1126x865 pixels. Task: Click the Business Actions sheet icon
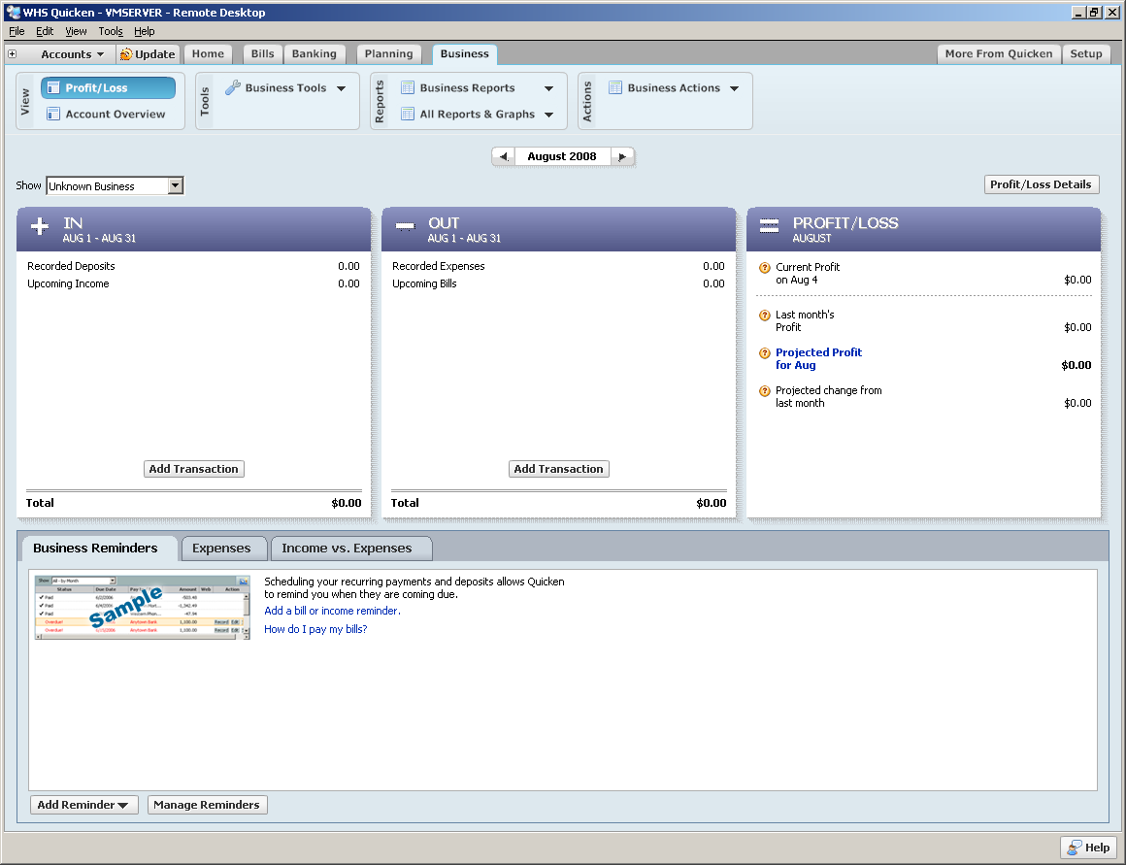(x=615, y=87)
